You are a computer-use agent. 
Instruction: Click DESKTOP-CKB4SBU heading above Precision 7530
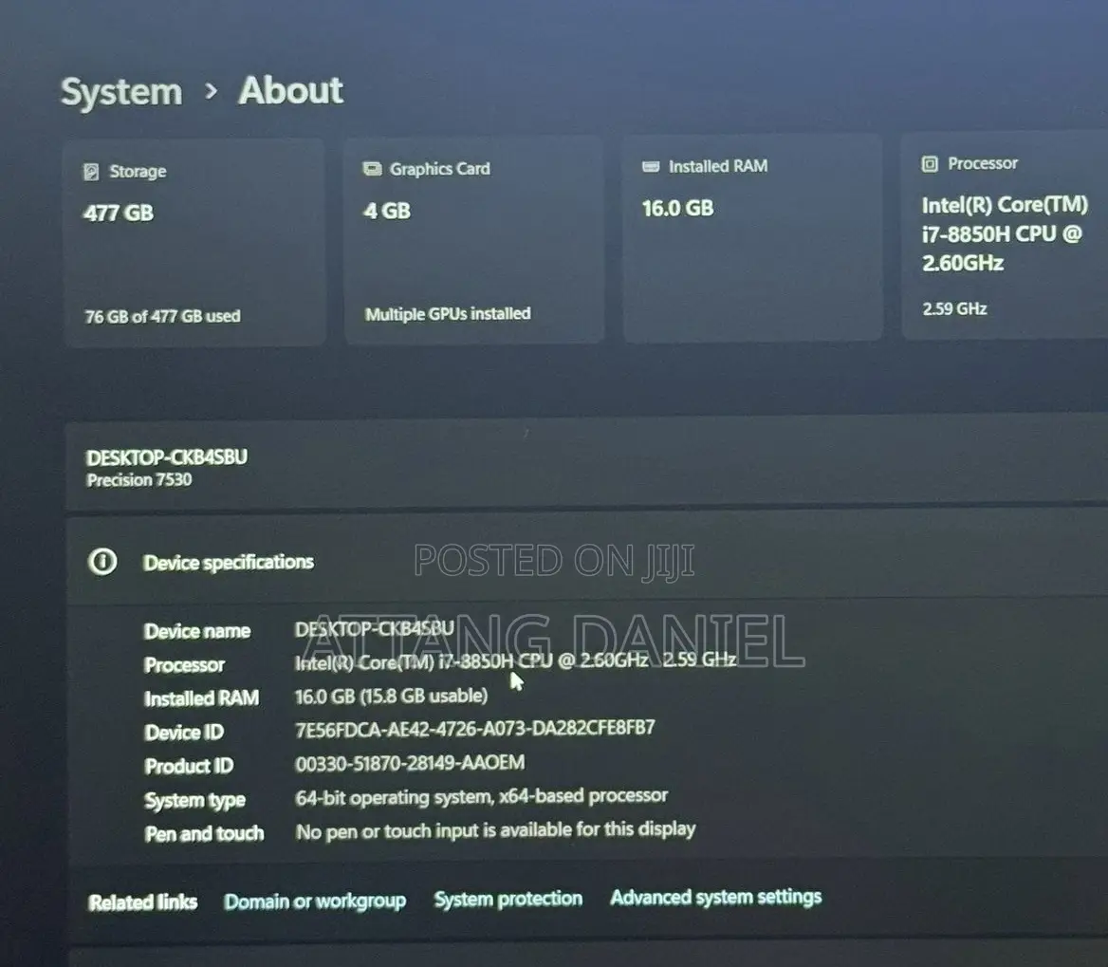(167, 457)
